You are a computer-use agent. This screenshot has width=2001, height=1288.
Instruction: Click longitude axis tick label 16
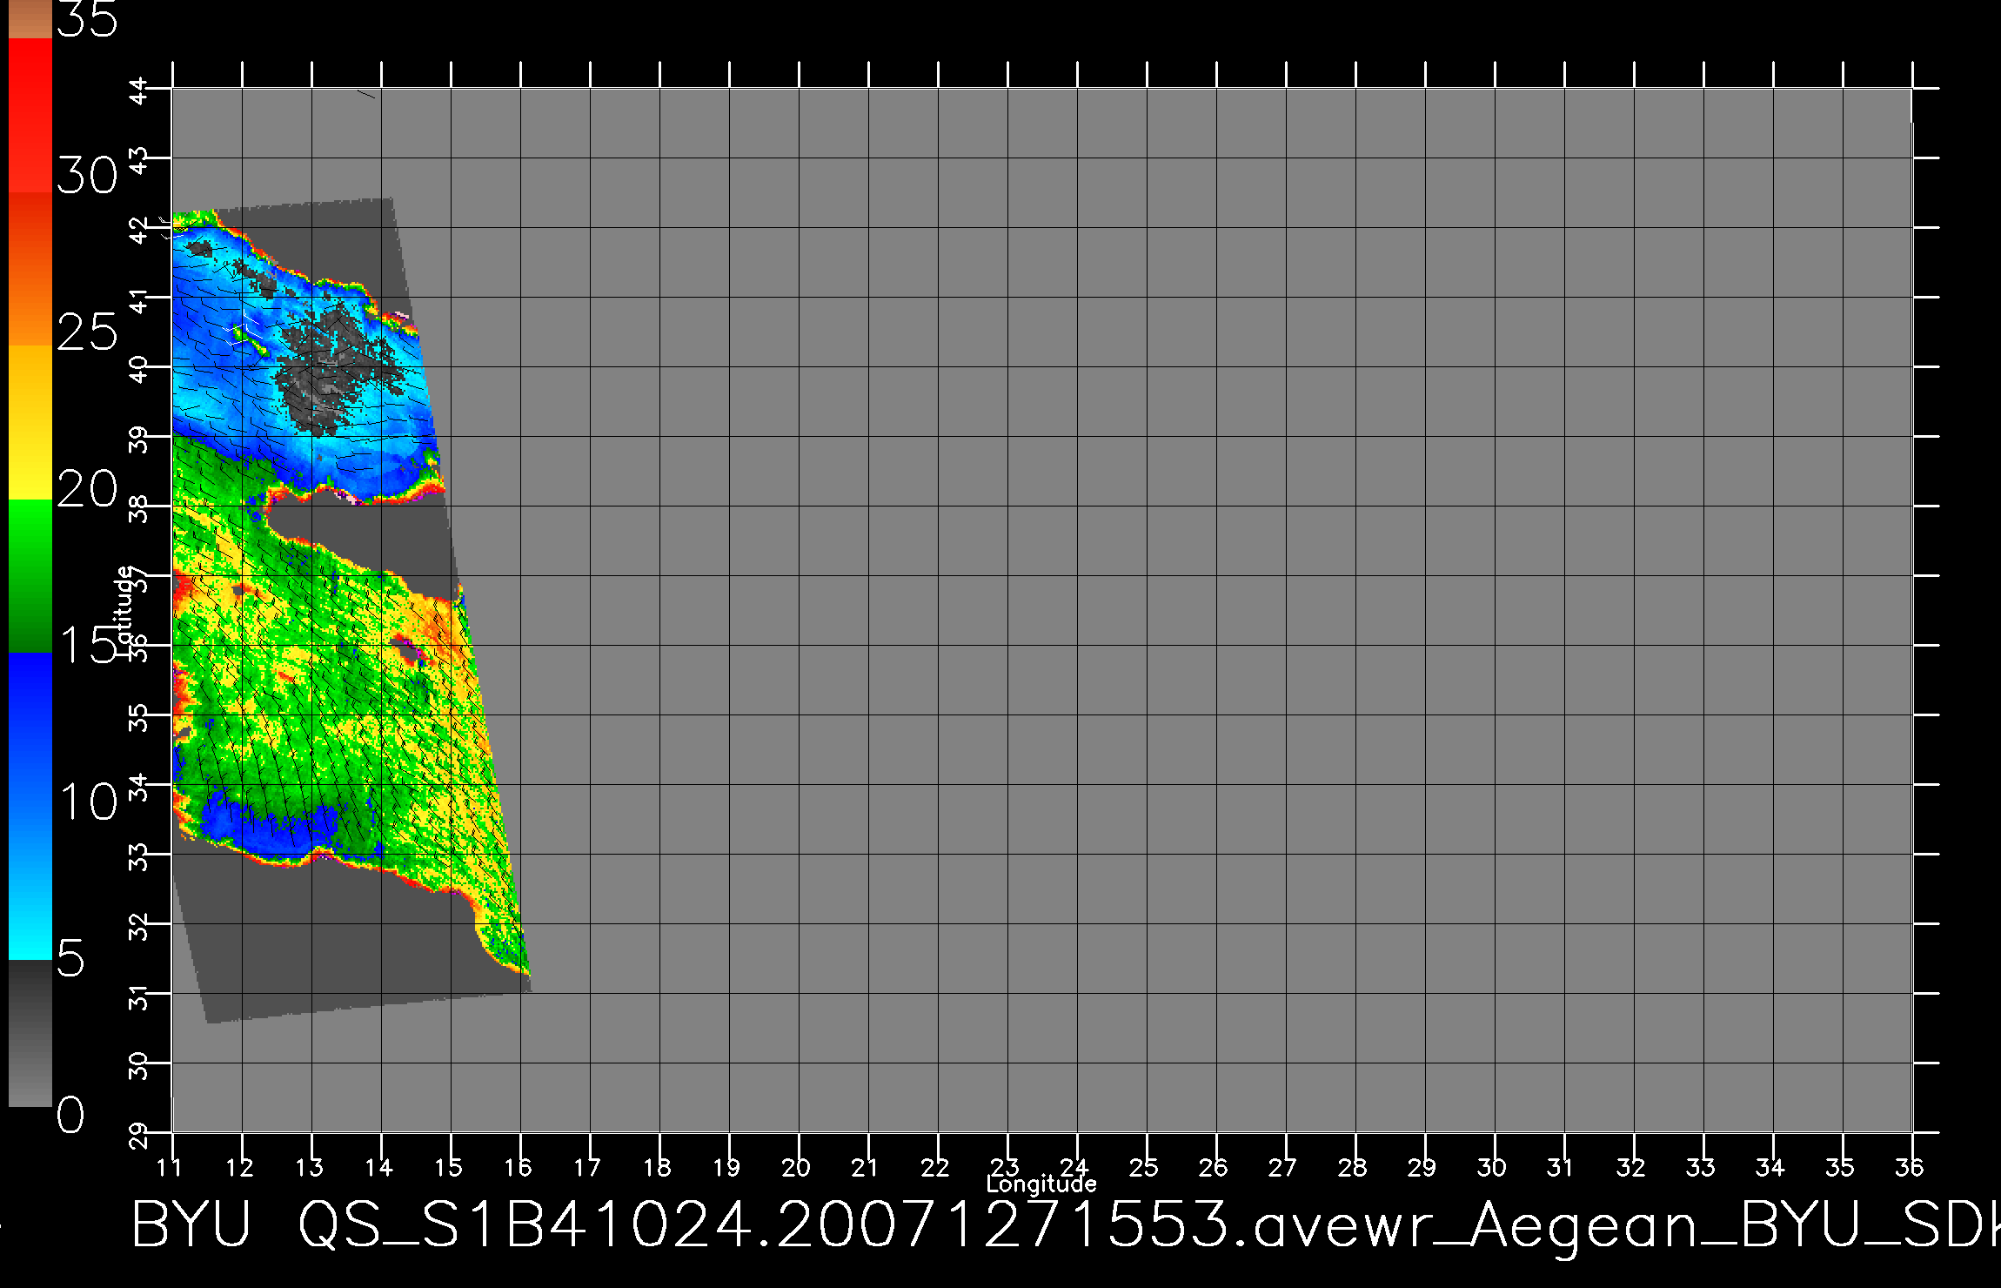(x=518, y=1167)
